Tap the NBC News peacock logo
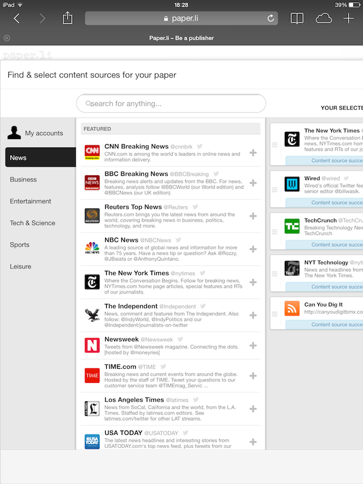 click(x=92, y=249)
